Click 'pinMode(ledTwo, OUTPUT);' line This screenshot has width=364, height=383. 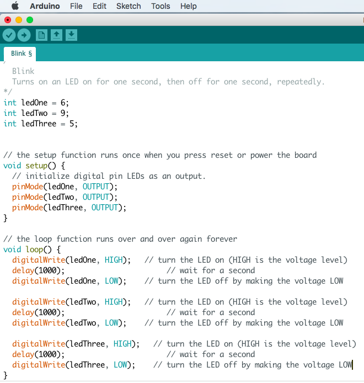coord(65,198)
